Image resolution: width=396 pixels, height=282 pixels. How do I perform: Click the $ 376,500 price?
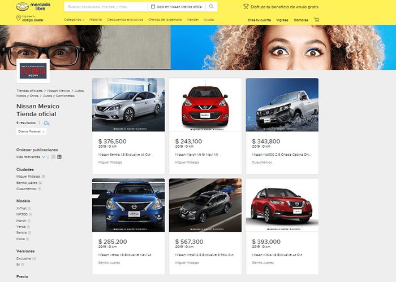pos(113,142)
